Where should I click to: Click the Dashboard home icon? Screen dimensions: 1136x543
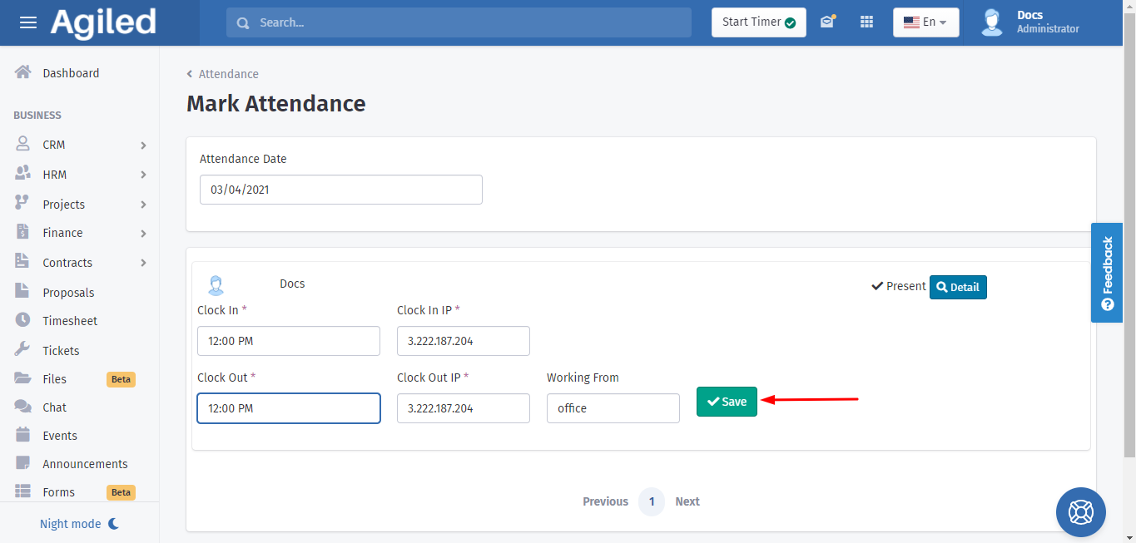click(23, 73)
